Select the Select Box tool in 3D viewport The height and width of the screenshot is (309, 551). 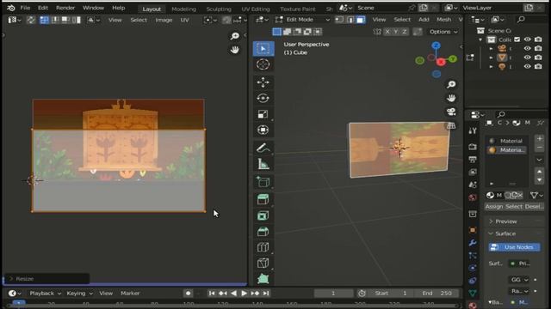coord(263,48)
